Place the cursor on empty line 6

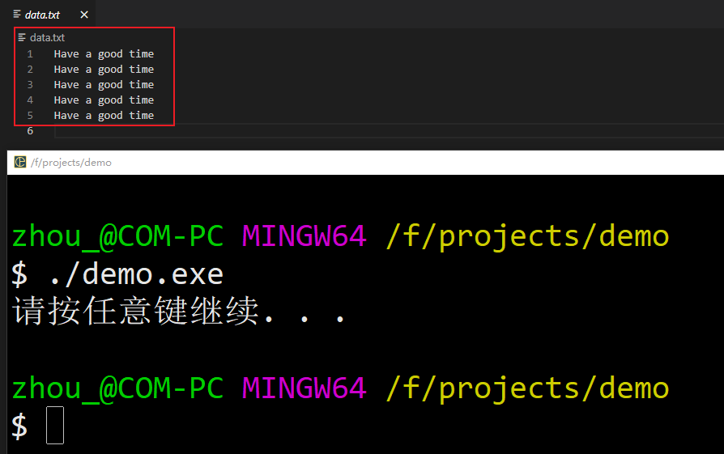[x=389, y=130]
